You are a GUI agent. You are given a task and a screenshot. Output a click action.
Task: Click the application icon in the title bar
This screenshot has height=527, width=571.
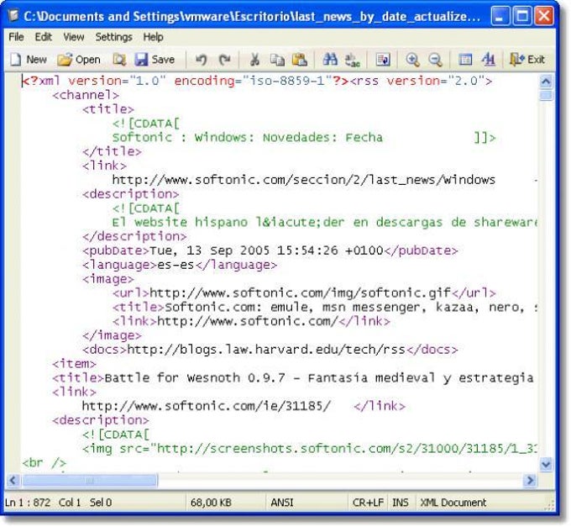(x=13, y=16)
